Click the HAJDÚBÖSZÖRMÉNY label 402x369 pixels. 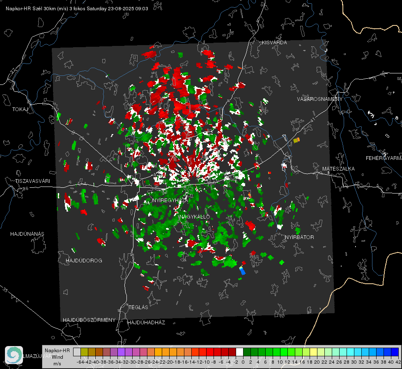click(x=89, y=320)
